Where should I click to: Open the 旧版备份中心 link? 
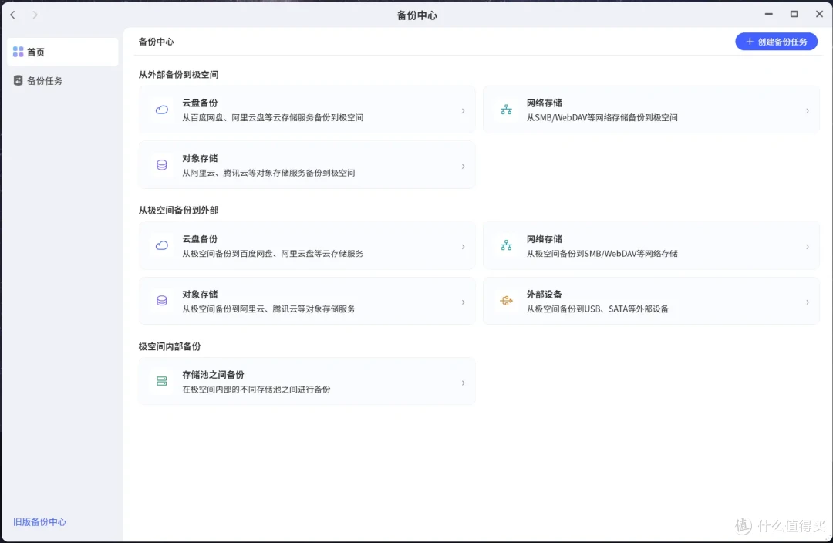[40, 521]
